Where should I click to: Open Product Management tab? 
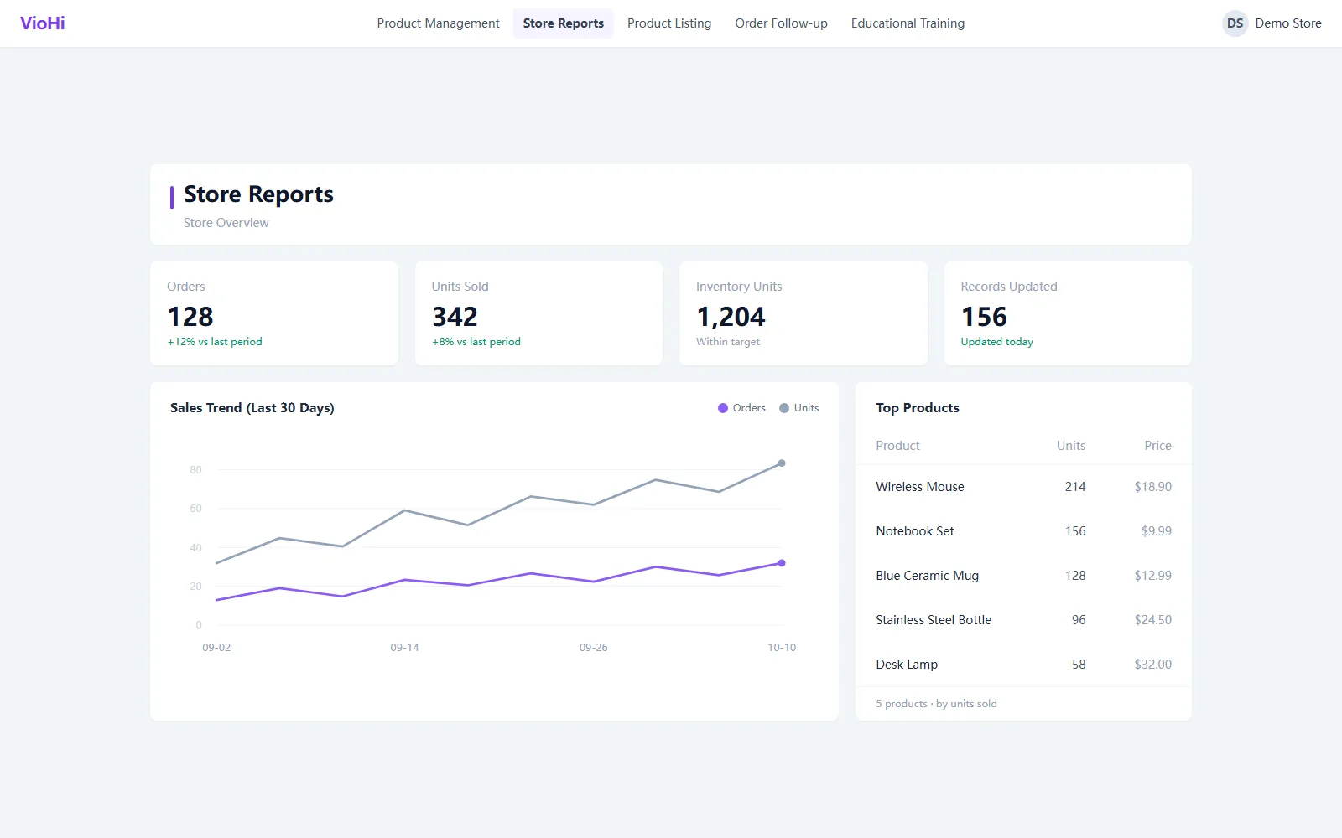tap(438, 23)
